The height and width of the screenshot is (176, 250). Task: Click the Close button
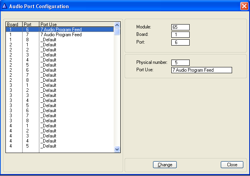pos(232,165)
